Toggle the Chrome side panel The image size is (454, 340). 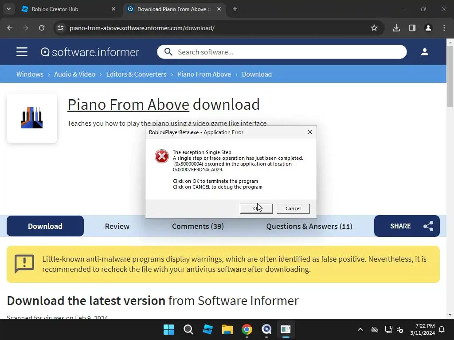[412, 28]
